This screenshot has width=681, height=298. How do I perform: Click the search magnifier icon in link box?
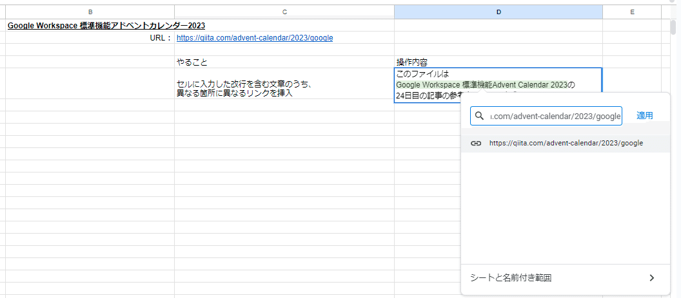tap(480, 116)
